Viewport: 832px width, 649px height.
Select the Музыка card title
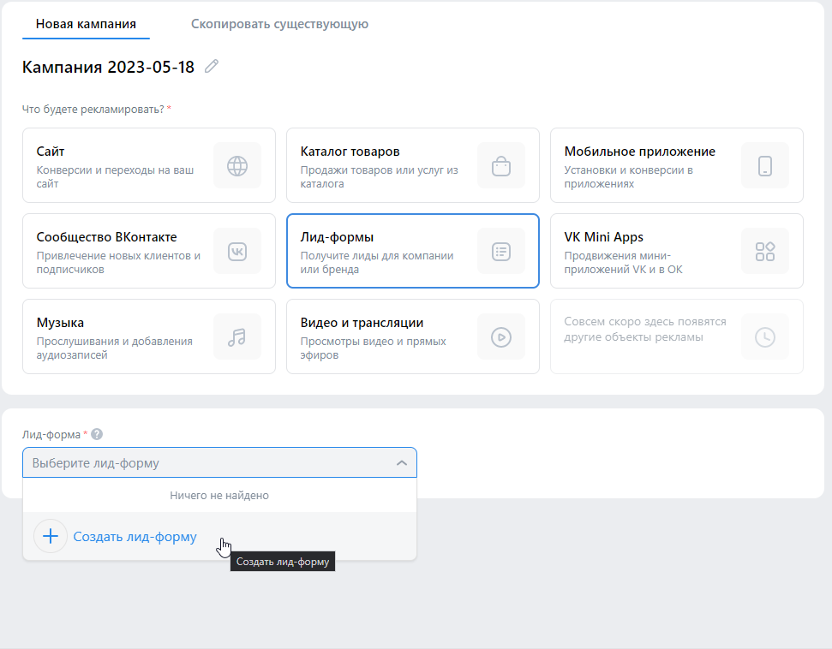pos(60,323)
